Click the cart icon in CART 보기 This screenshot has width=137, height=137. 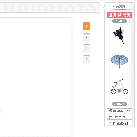[x=110, y=117]
